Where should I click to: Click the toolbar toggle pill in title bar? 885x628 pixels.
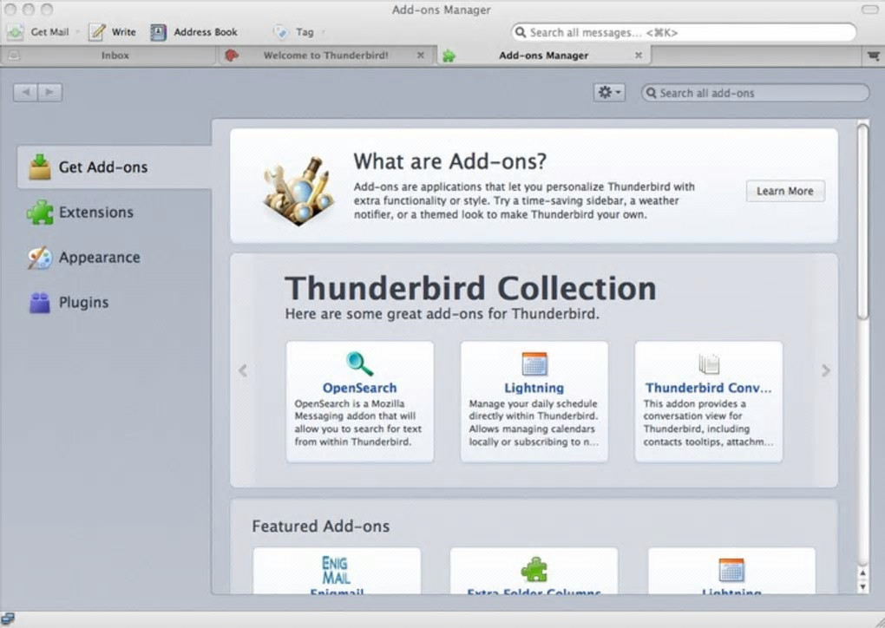click(869, 10)
